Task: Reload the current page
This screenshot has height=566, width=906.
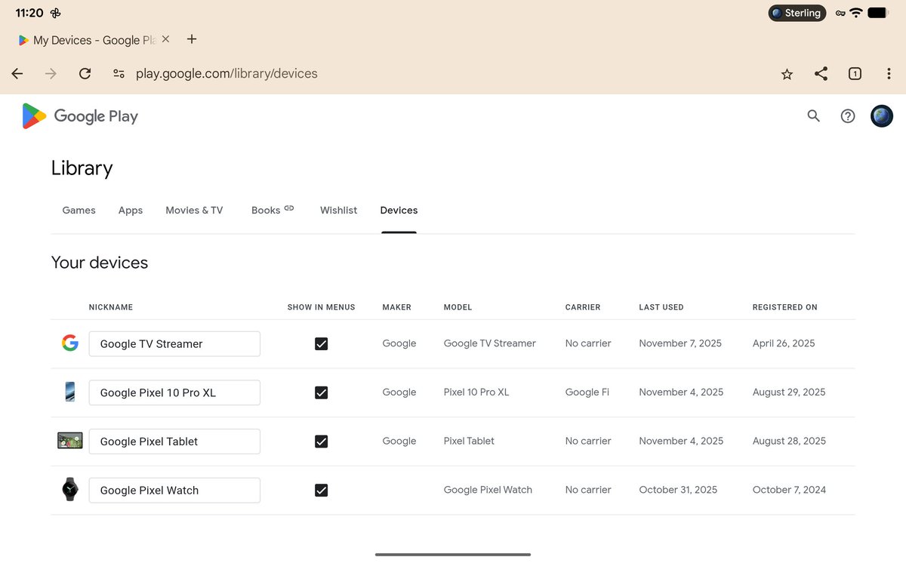Action: 85,73
